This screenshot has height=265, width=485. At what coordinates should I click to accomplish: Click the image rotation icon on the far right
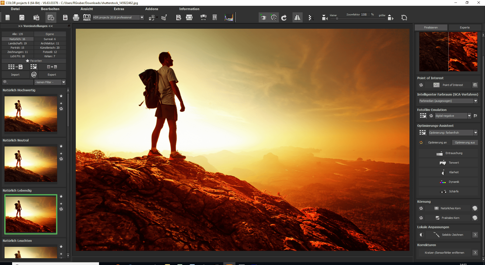tap(404, 17)
